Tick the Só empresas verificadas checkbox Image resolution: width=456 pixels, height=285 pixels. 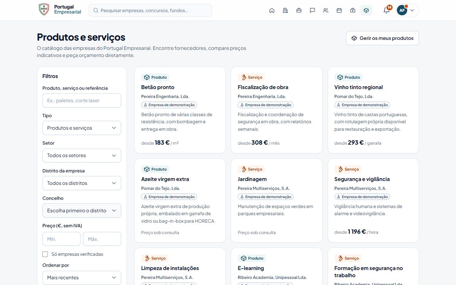coord(45,254)
